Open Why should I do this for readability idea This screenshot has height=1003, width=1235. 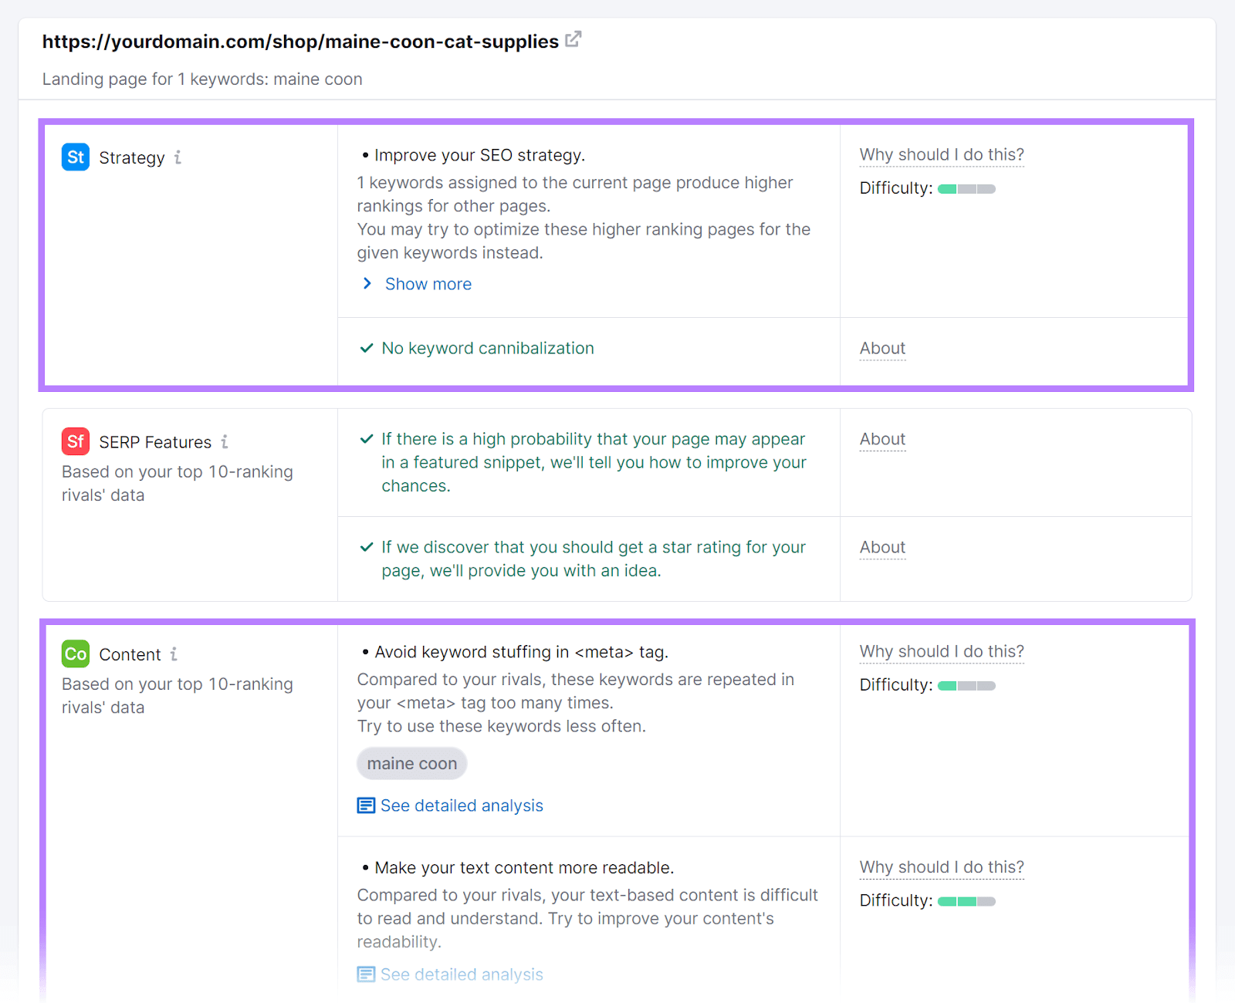[941, 866]
